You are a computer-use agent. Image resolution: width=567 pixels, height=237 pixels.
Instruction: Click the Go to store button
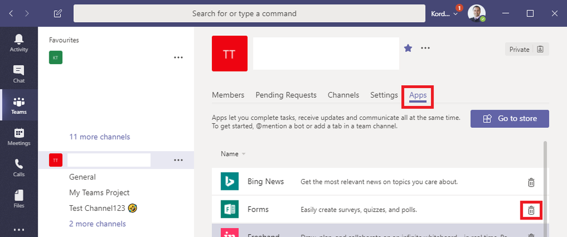click(510, 119)
